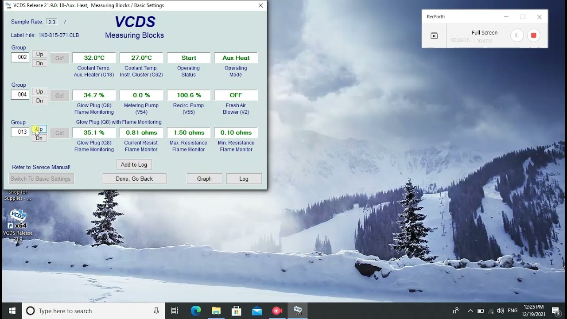The width and height of the screenshot is (567, 319).
Task: Click Label File 1K0-815-071.CLB text
Action: (45, 35)
